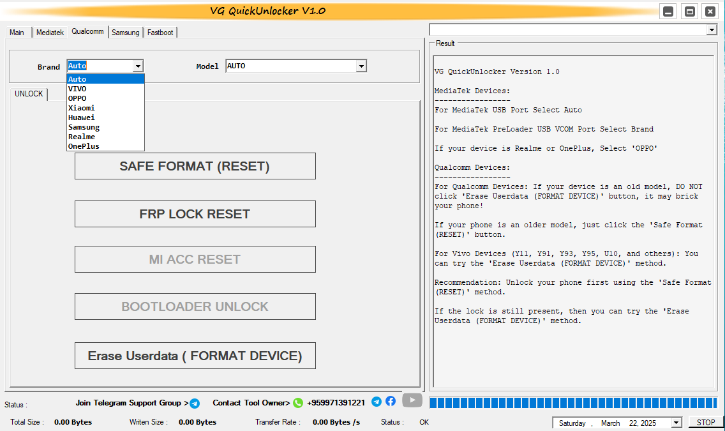
Task: Open the Model dropdown
Action: click(x=361, y=65)
